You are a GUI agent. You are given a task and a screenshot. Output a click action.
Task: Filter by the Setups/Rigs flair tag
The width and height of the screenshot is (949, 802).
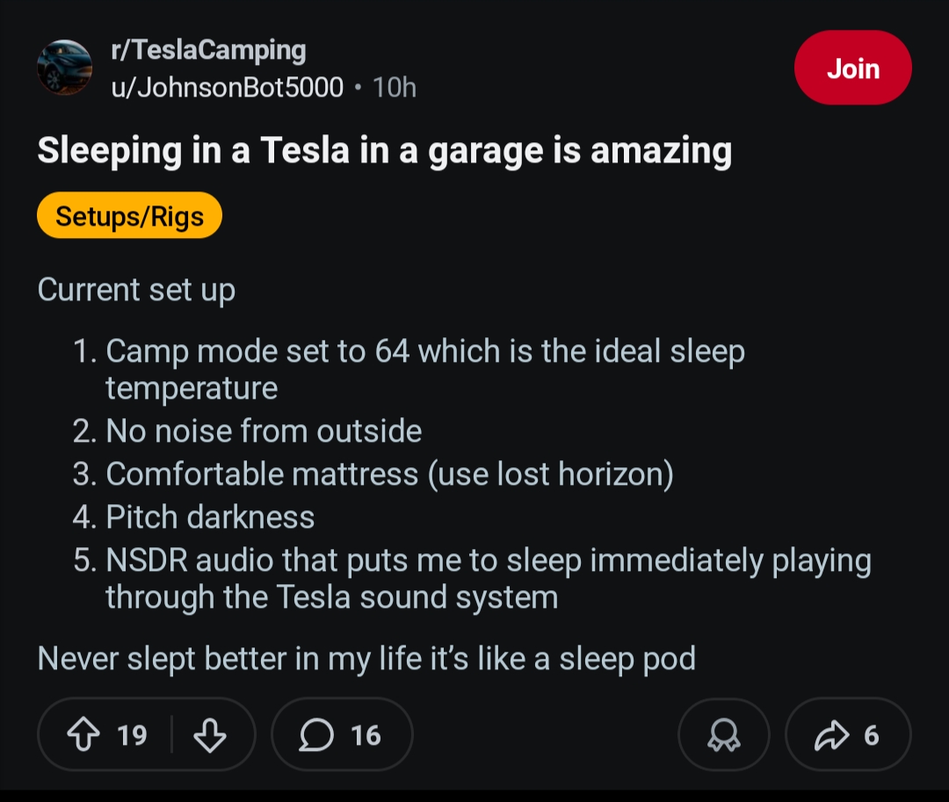tap(129, 216)
